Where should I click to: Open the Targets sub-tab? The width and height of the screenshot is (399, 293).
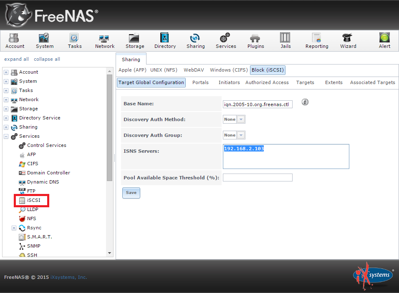(x=305, y=82)
